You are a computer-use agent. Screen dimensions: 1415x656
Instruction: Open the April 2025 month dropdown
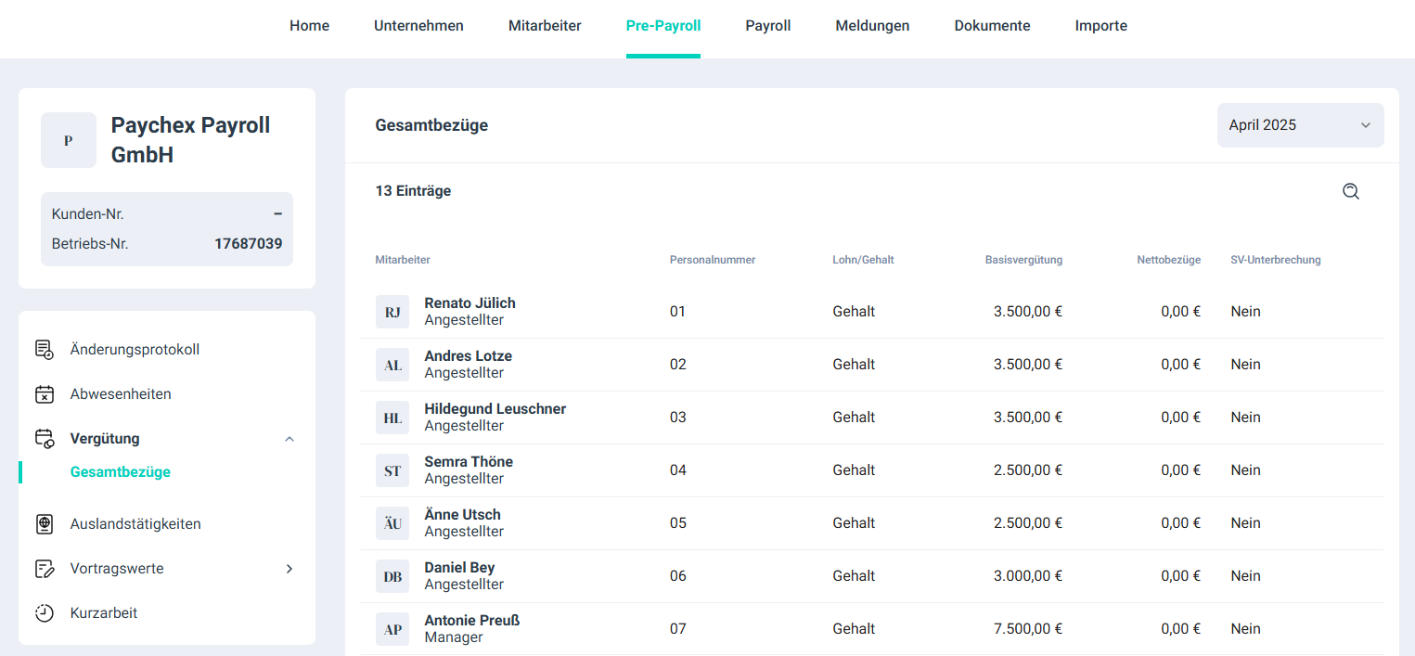(x=1299, y=125)
